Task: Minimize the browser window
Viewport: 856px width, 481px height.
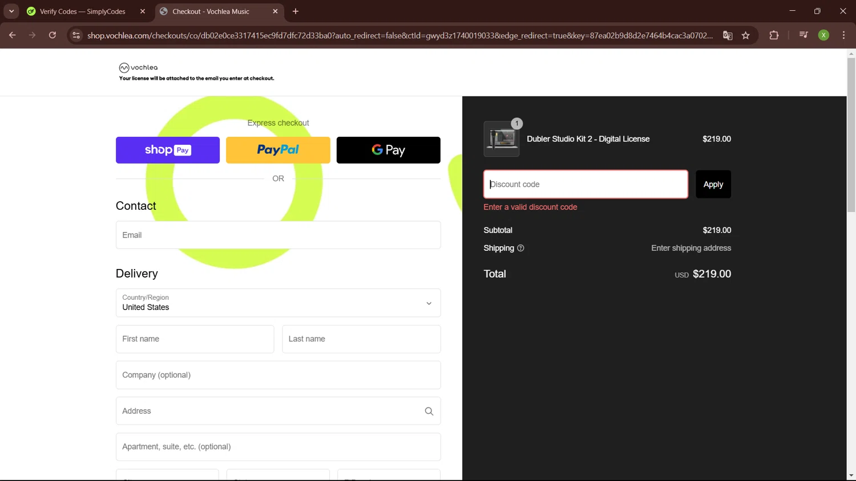Action: (x=792, y=11)
